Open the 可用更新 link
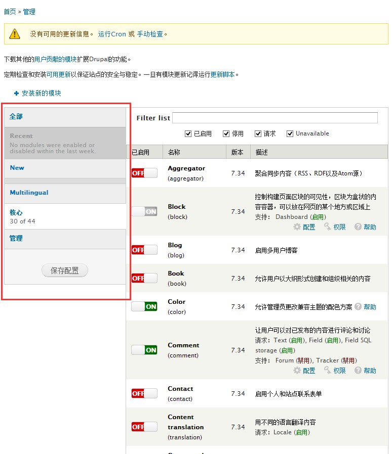Image resolution: width=392 pixels, height=454 pixels. click(59, 74)
